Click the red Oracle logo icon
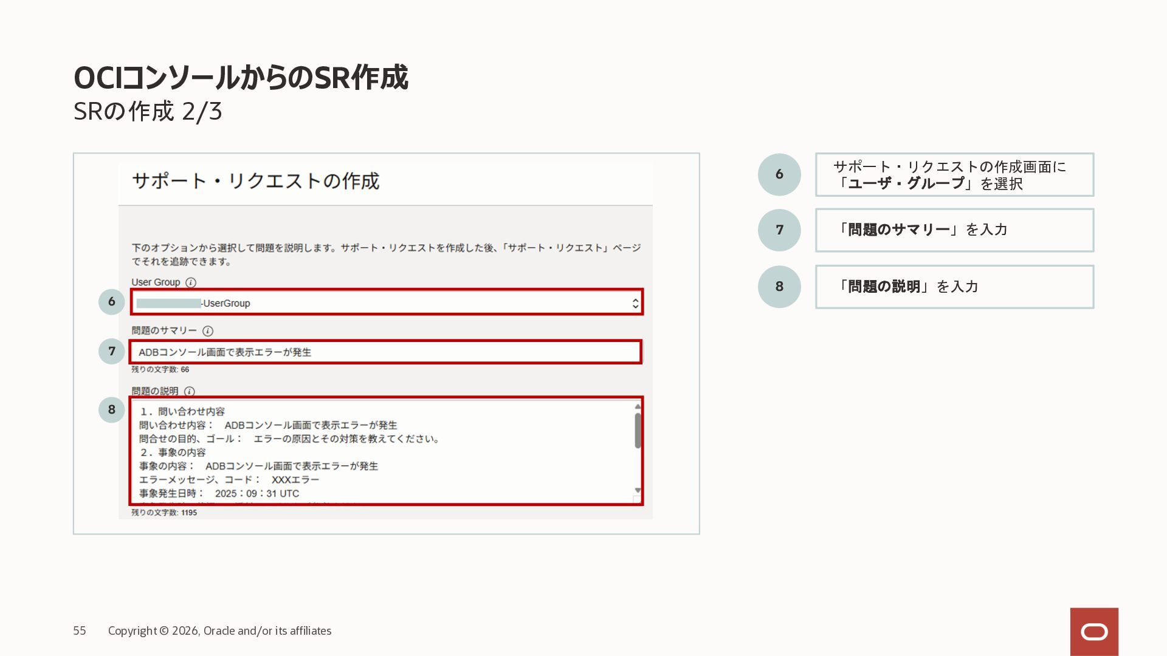1167x656 pixels. 1094,632
